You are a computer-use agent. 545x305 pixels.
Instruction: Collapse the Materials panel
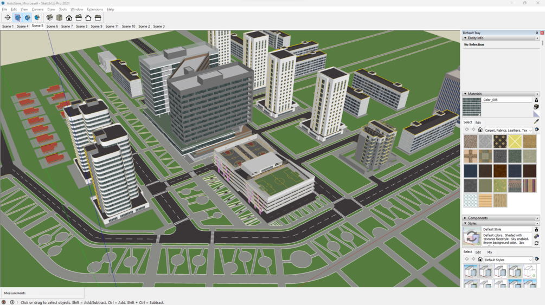click(x=465, y=94)
